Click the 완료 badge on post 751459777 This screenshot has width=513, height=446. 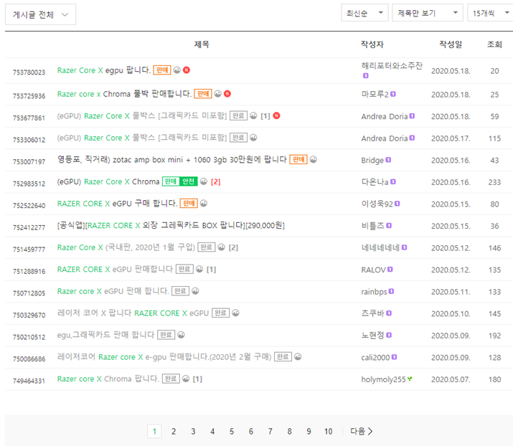[206, 247]
